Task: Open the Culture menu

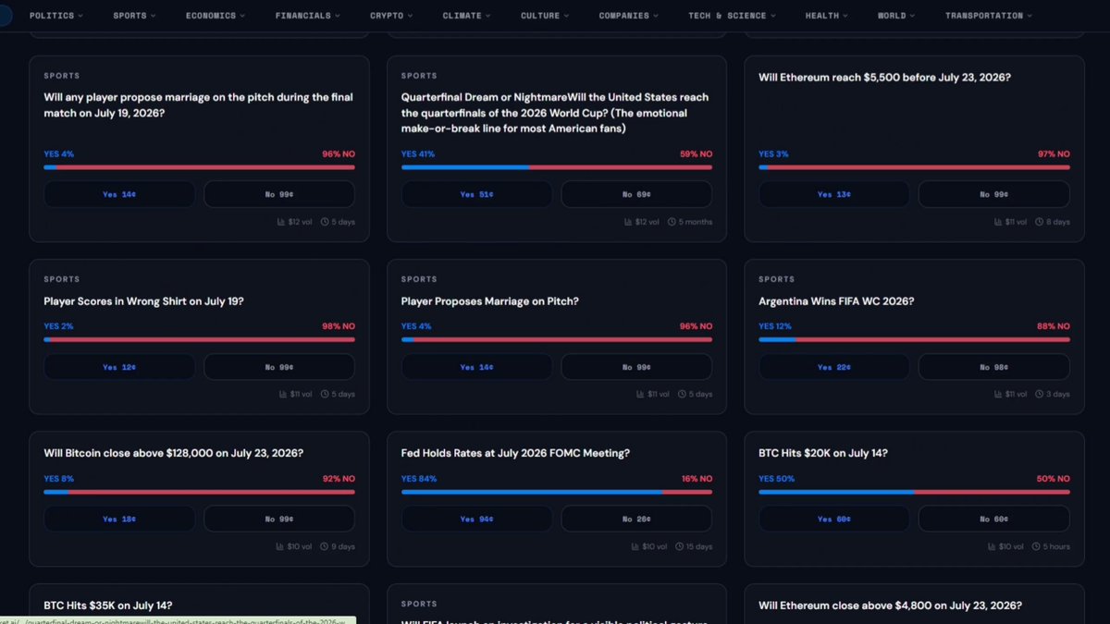Action: click(545, 16)
